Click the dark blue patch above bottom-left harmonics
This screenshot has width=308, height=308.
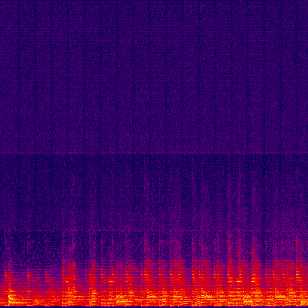[x=15, y=247]
